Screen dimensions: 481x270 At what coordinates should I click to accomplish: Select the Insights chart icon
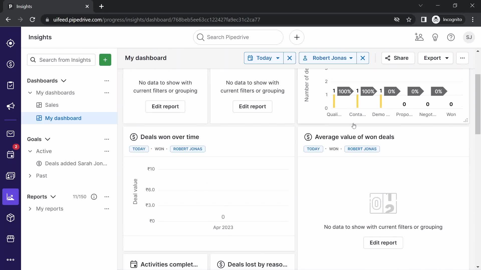(x=11, y=197)
